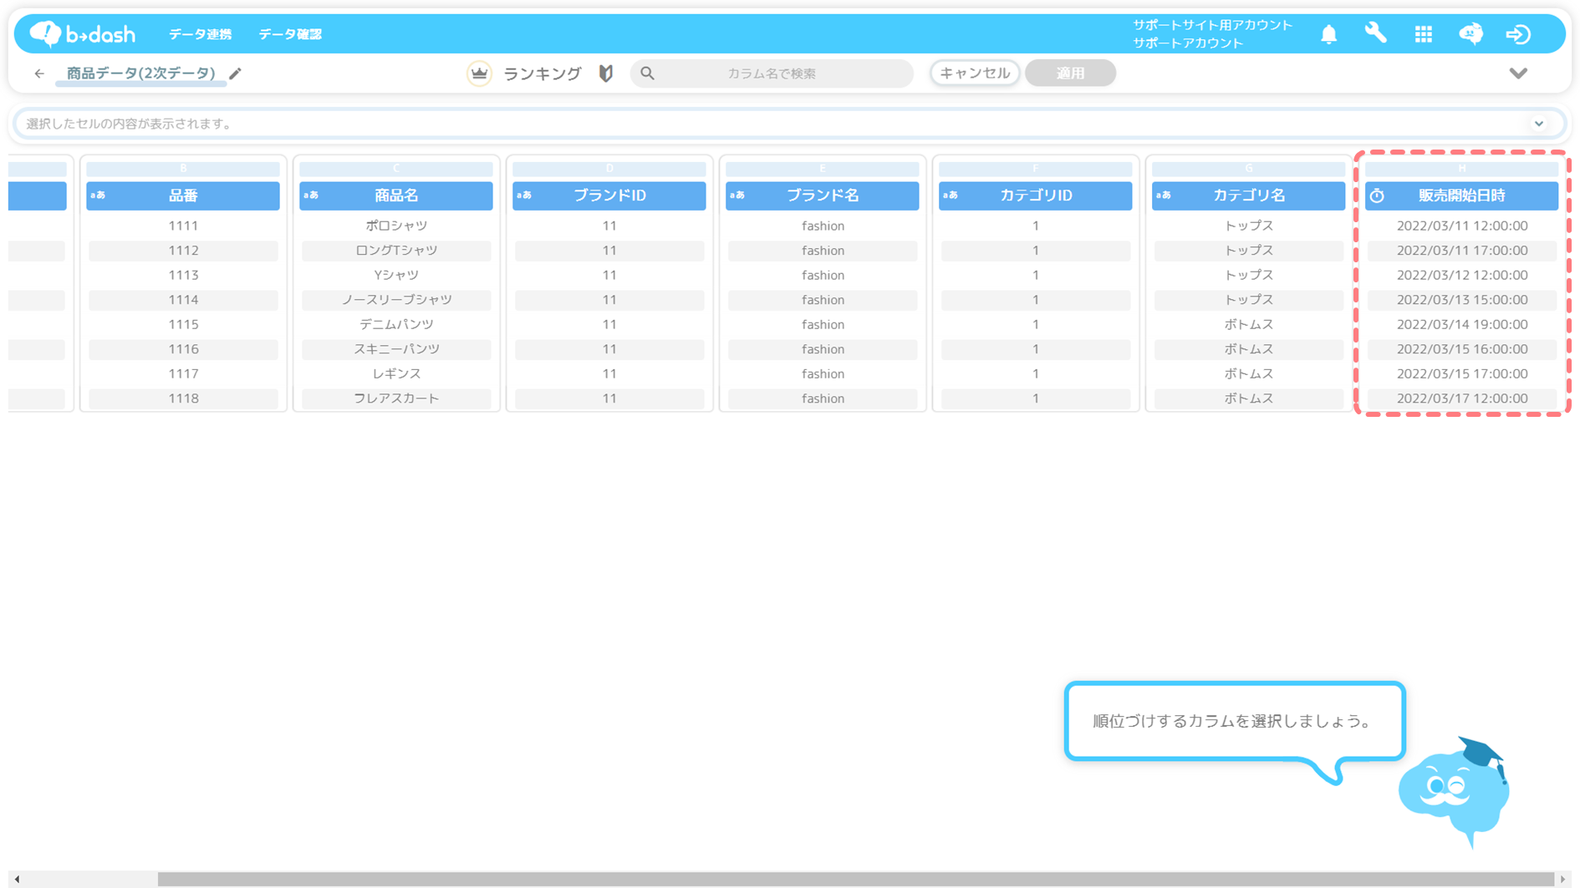This screenshot has width=1580, height=888.
Task: Click the 適用 button
Action: (1070, 74)
